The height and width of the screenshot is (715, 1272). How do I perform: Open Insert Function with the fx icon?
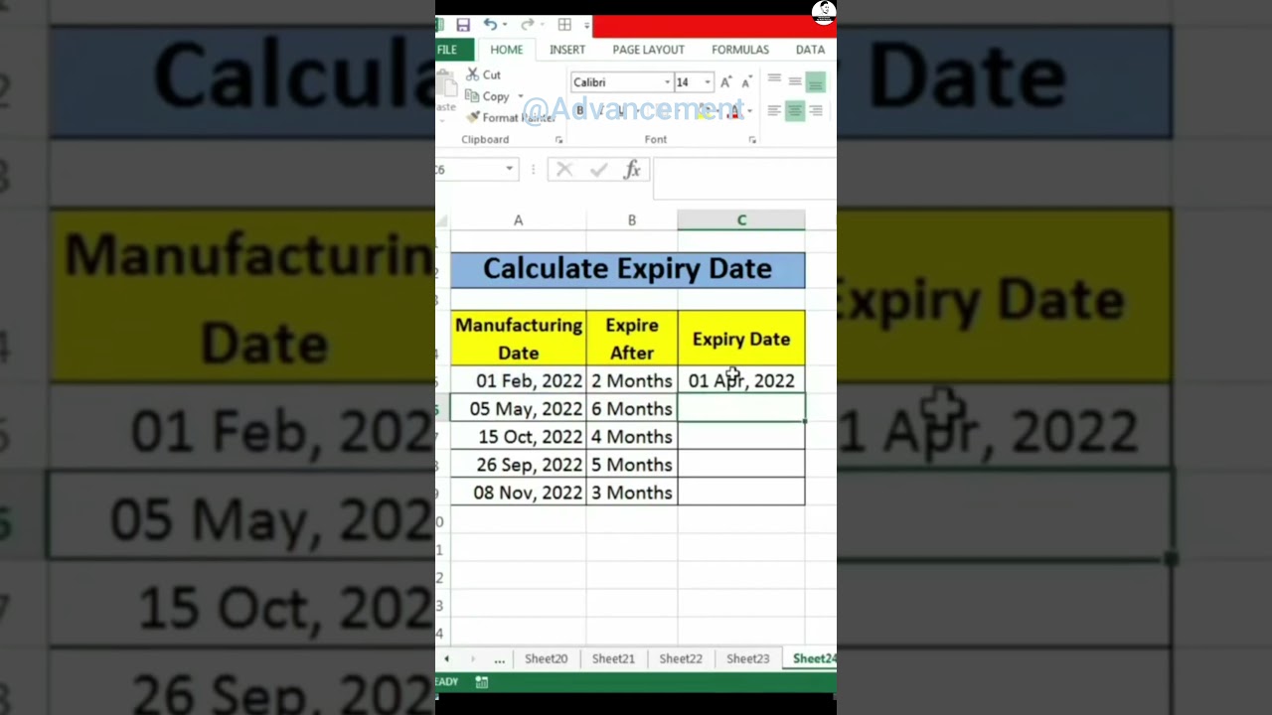(632, 170)
